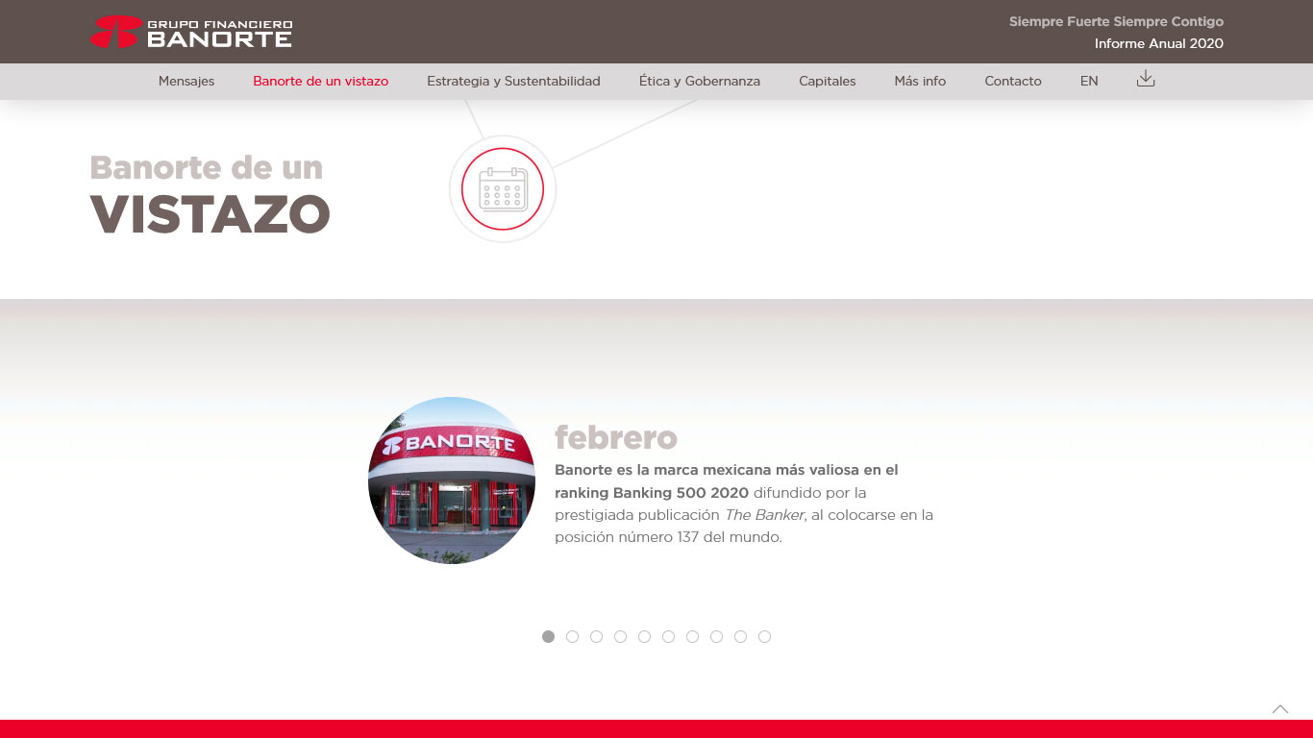Select Banorte de un vistazo tab

click(x=320, y=82)
